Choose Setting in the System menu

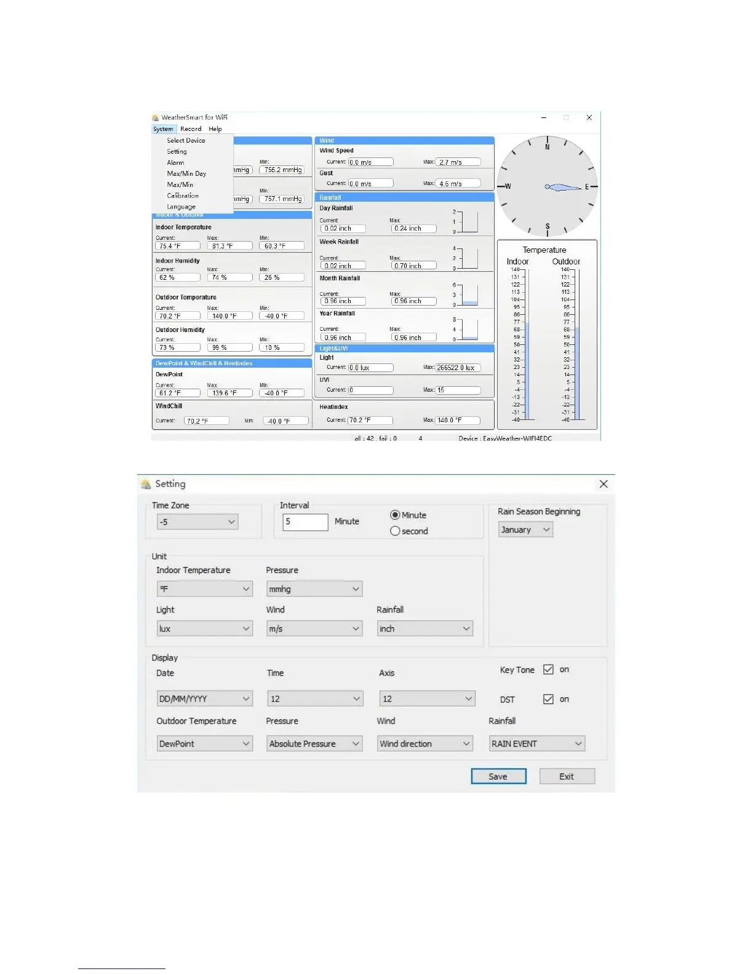(177, 151)
